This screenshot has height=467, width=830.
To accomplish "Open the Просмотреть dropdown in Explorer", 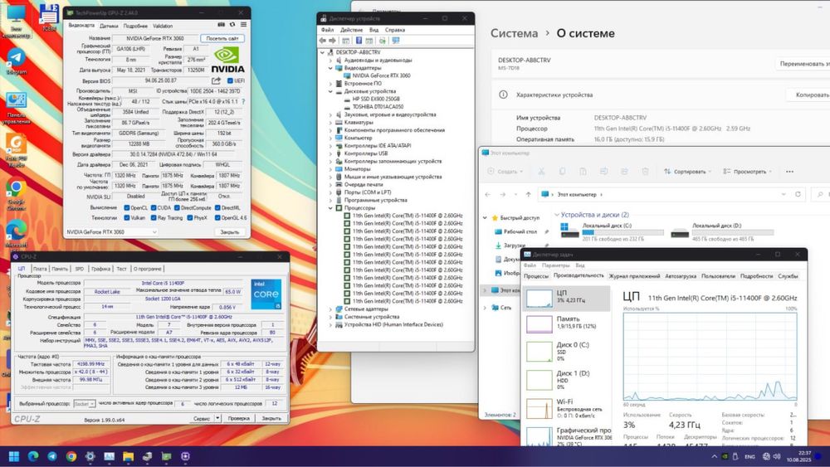I will [x=748, y=172].
